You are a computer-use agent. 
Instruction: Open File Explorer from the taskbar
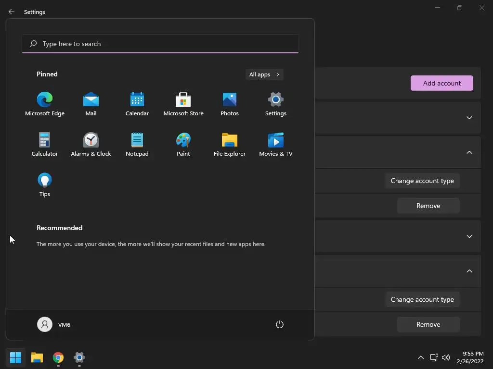tap(37, 357)
